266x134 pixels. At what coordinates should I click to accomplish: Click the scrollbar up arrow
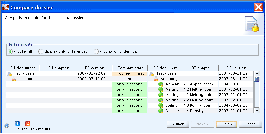pyautogui.click(x=257, y=74)
